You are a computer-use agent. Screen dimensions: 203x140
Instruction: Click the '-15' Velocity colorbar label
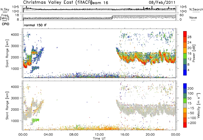[x=191, y=108]
